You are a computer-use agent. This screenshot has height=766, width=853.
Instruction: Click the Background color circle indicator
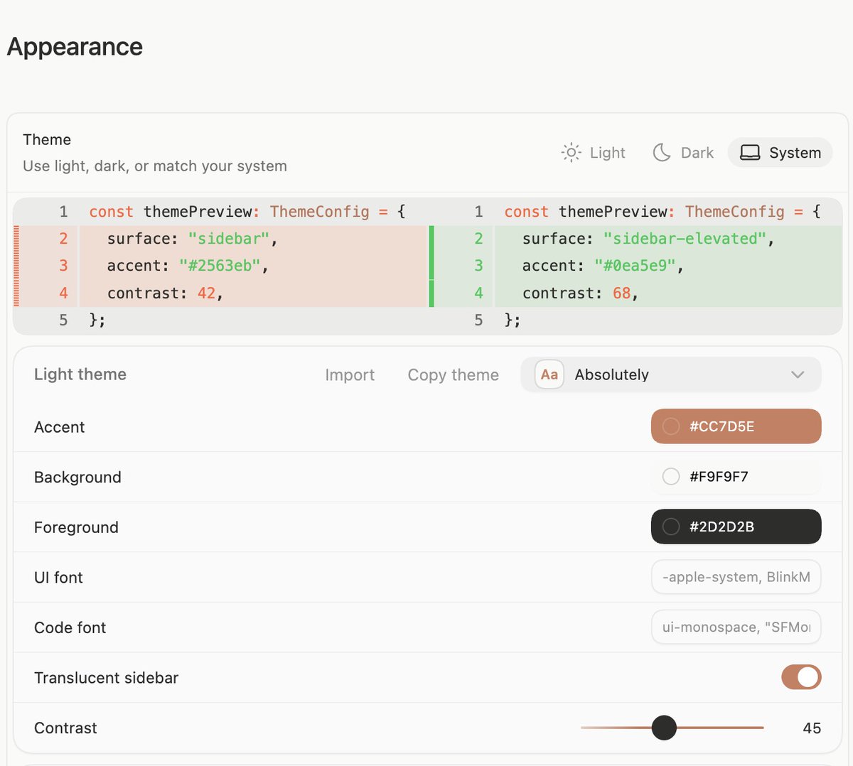(671, 476)
